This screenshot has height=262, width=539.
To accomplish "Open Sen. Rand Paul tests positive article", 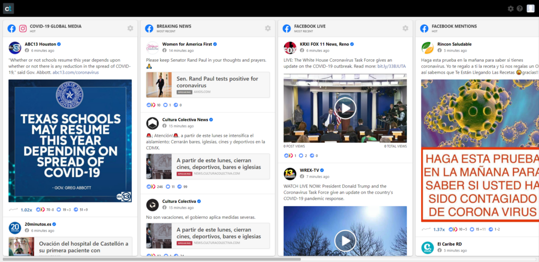I will tap(208, 85).
